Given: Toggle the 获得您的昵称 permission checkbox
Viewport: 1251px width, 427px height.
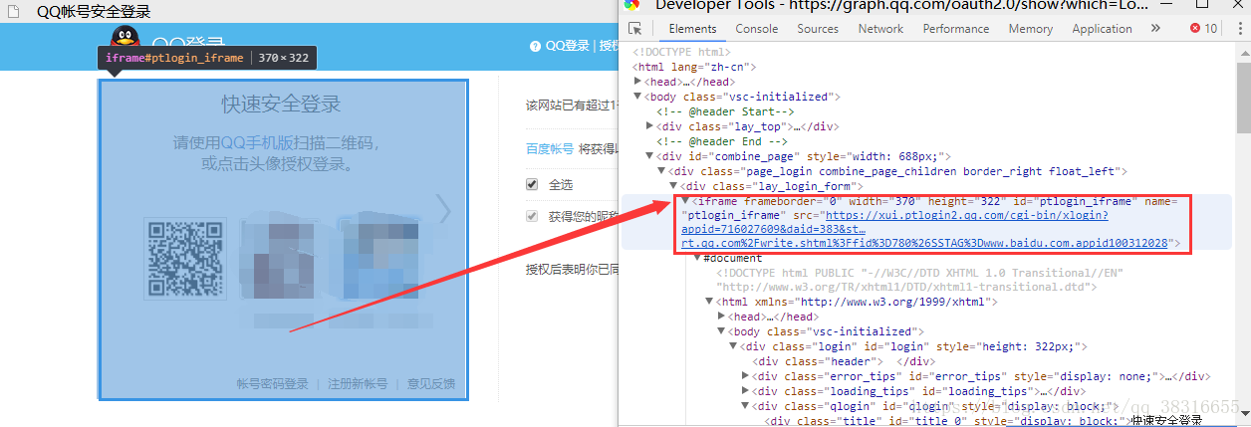Looking at the screenshot, I should (532, 216).
